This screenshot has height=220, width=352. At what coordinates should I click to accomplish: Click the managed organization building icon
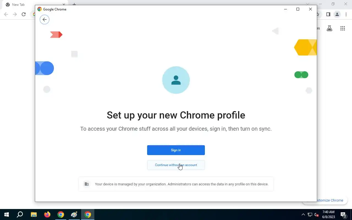point(87,184)
